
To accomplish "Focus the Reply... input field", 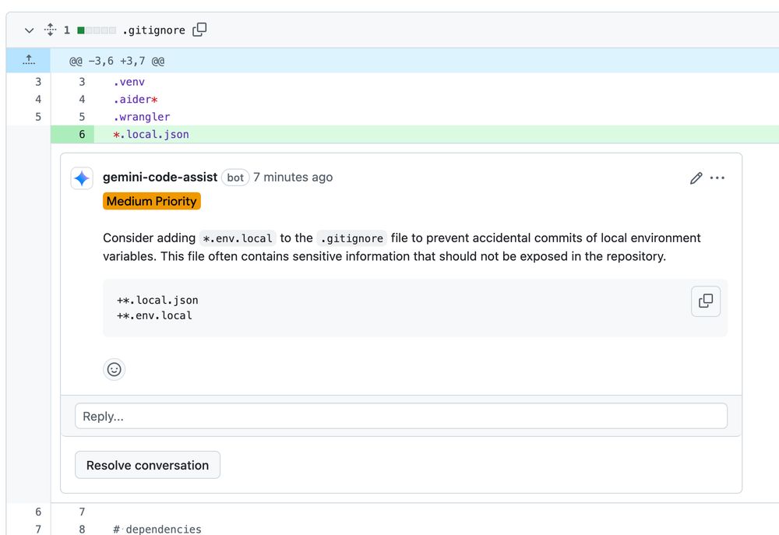I will coord(401,417).
